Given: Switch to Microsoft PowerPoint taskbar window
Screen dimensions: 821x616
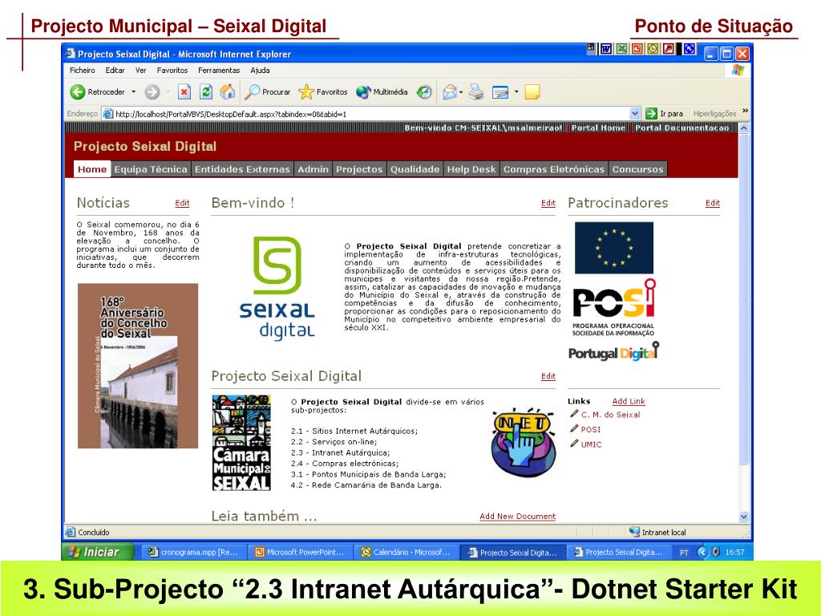Looking at the screenshot, I should coord(300,552).
